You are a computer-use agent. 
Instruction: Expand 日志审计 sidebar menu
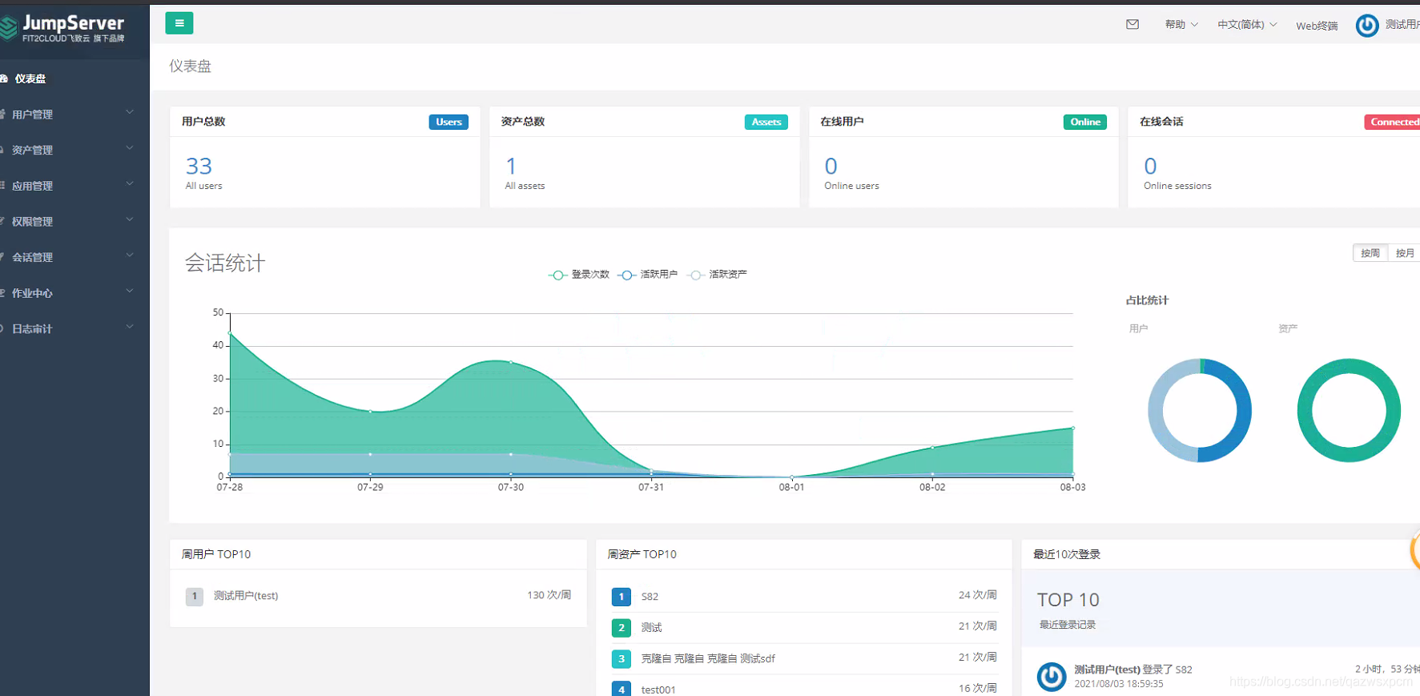tap(74, 328)
